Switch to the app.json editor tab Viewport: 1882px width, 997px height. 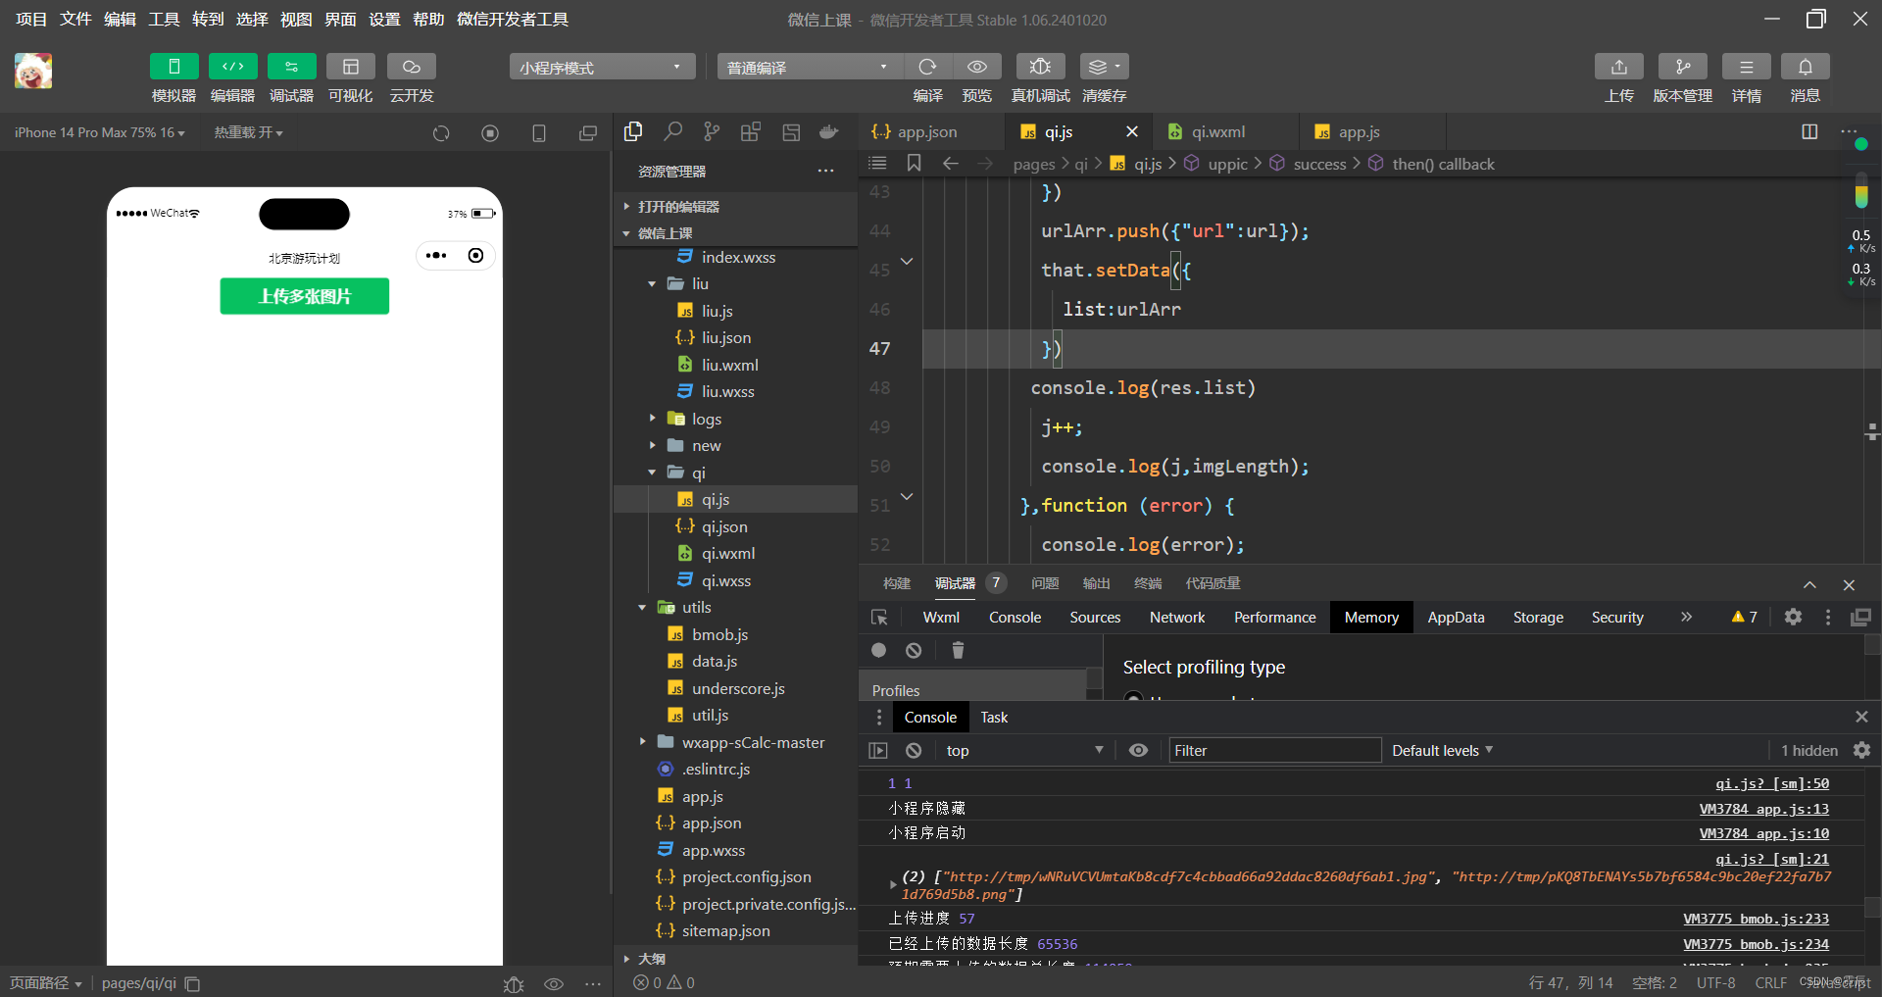coord(927,131)
